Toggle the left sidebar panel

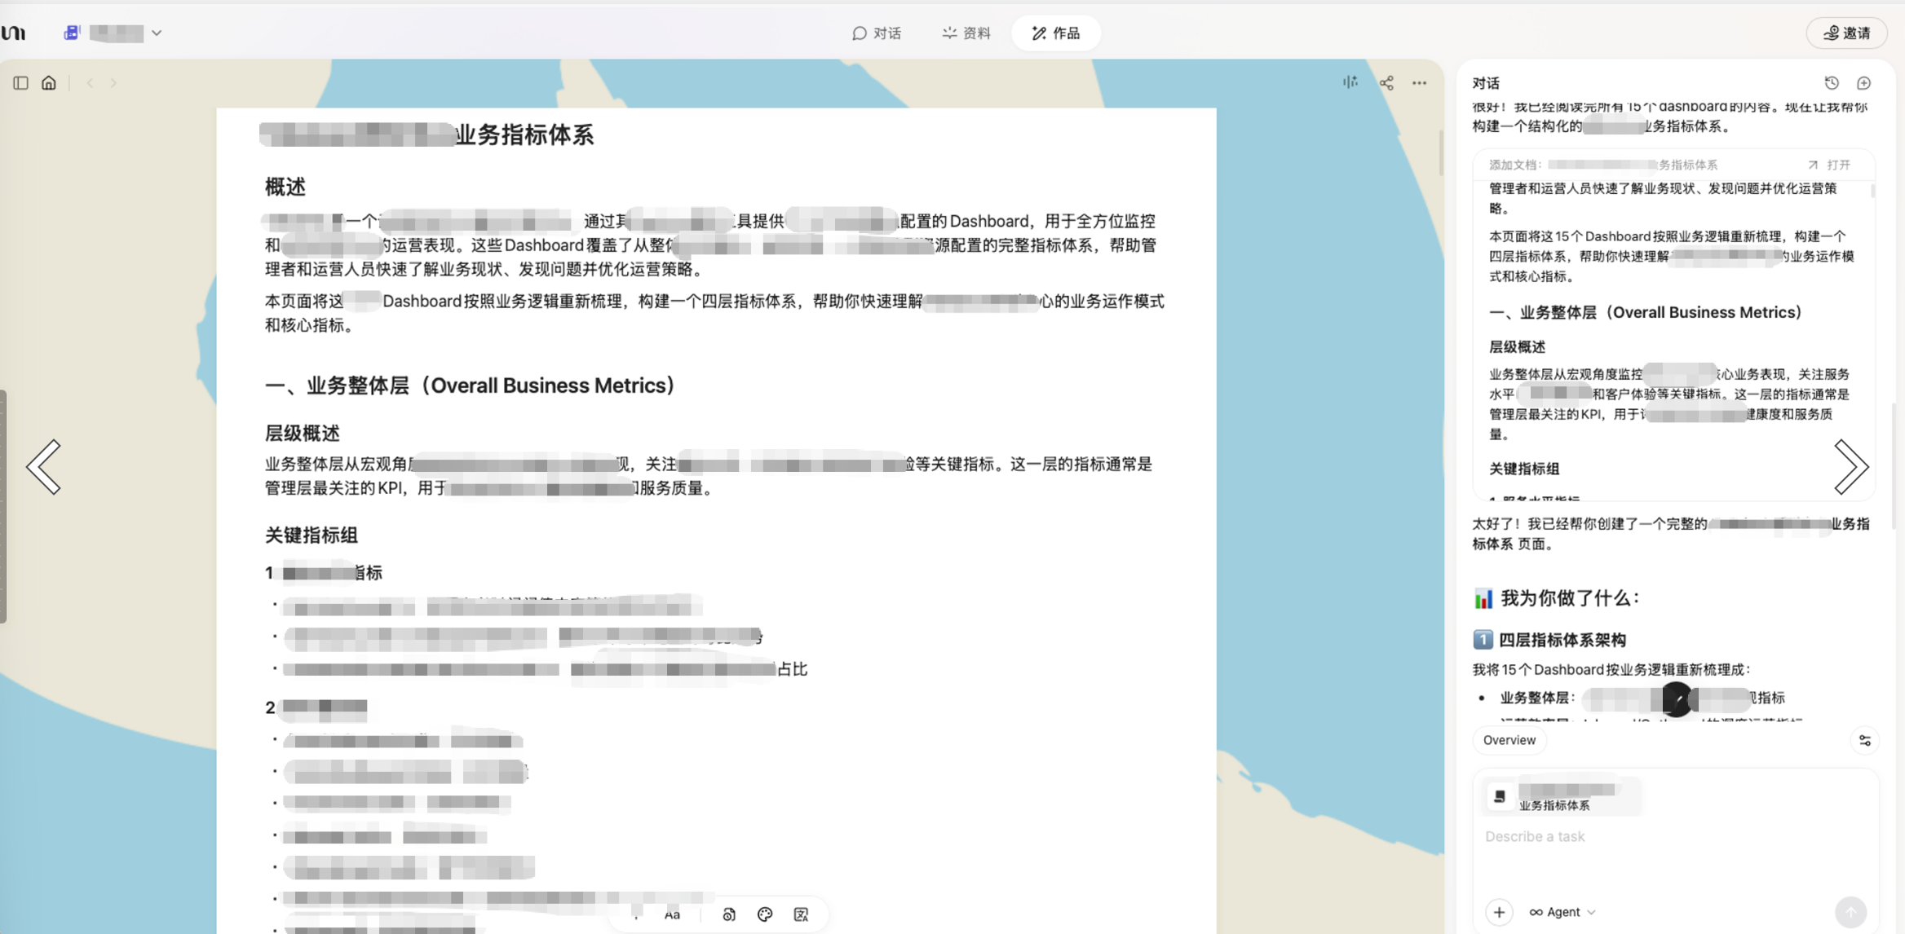tap(20, 82)
